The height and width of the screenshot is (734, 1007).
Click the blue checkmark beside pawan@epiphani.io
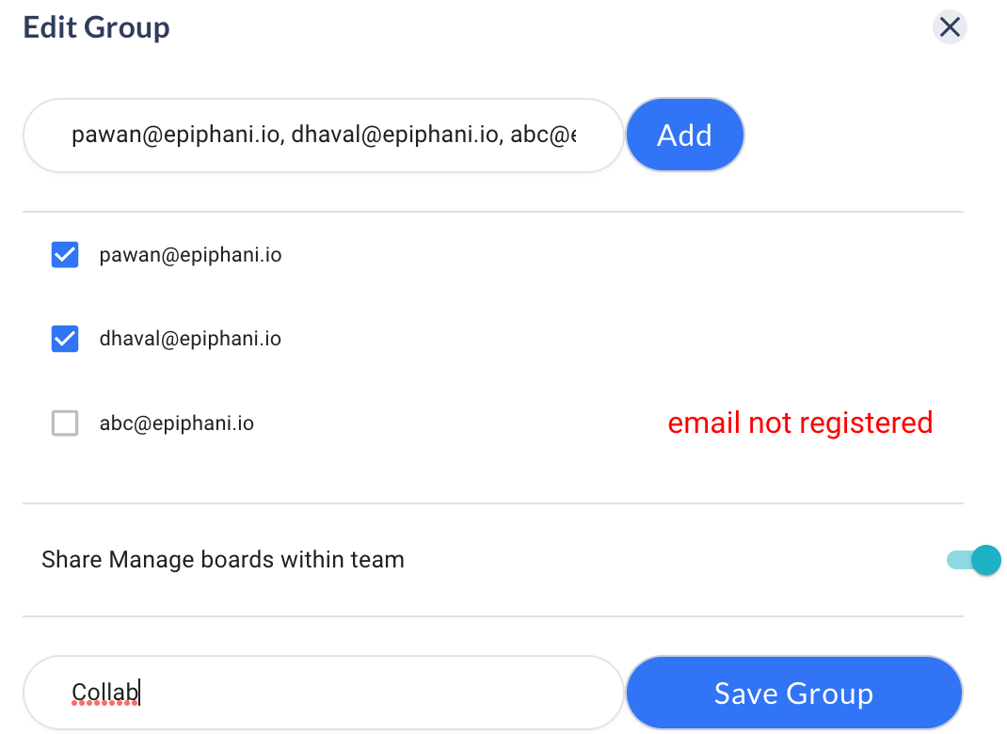65,255
